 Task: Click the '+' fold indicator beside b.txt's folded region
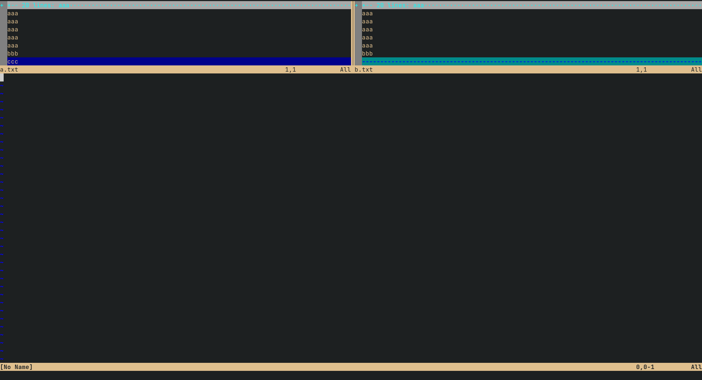[357, 5]
